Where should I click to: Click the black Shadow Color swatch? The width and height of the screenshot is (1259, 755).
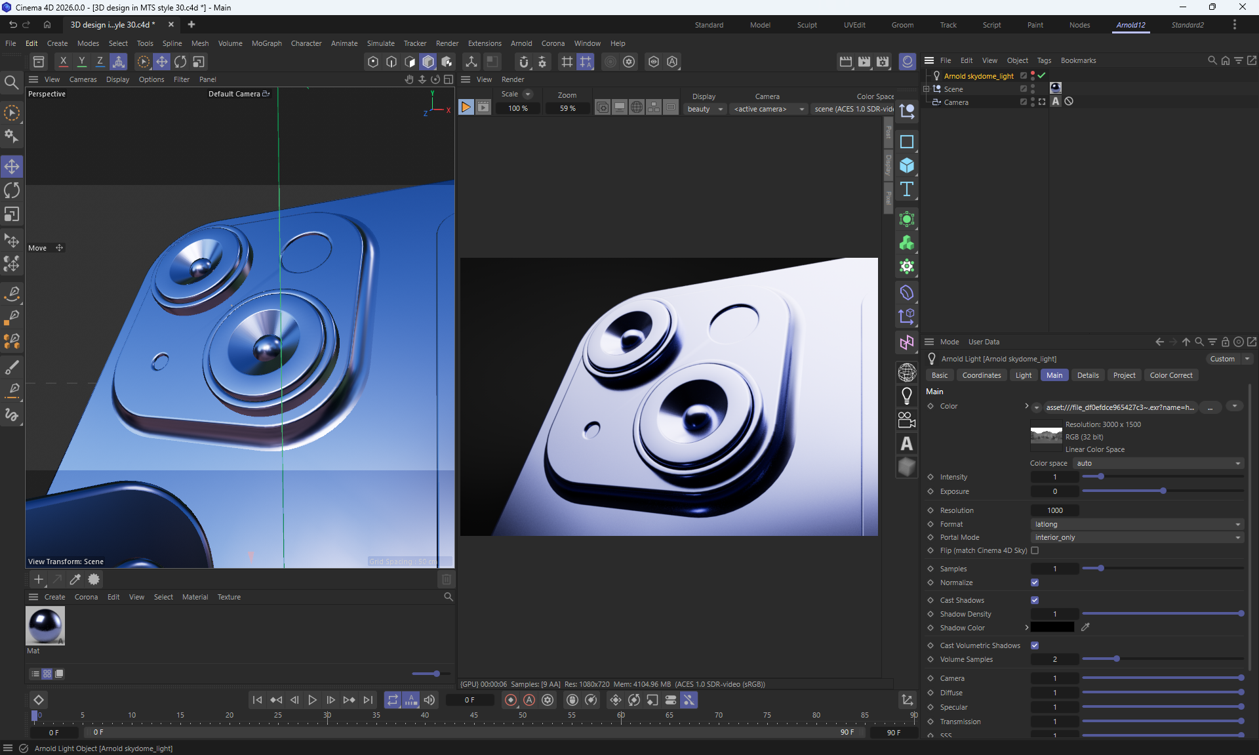(x=1052, y=628)
